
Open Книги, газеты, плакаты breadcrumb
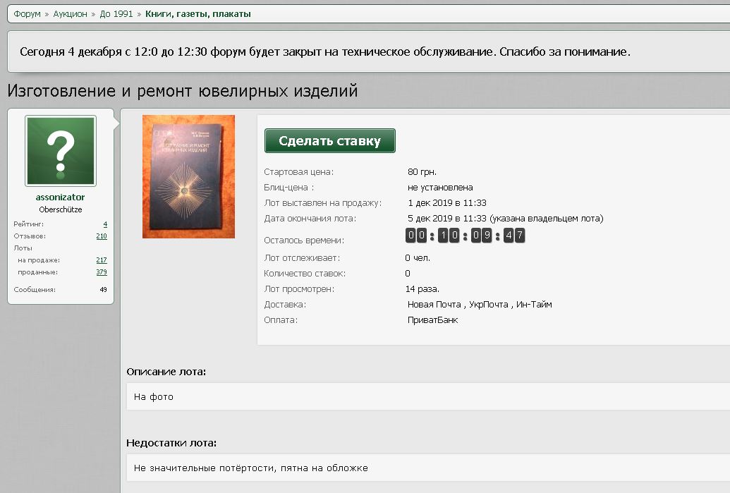point(198,14)
